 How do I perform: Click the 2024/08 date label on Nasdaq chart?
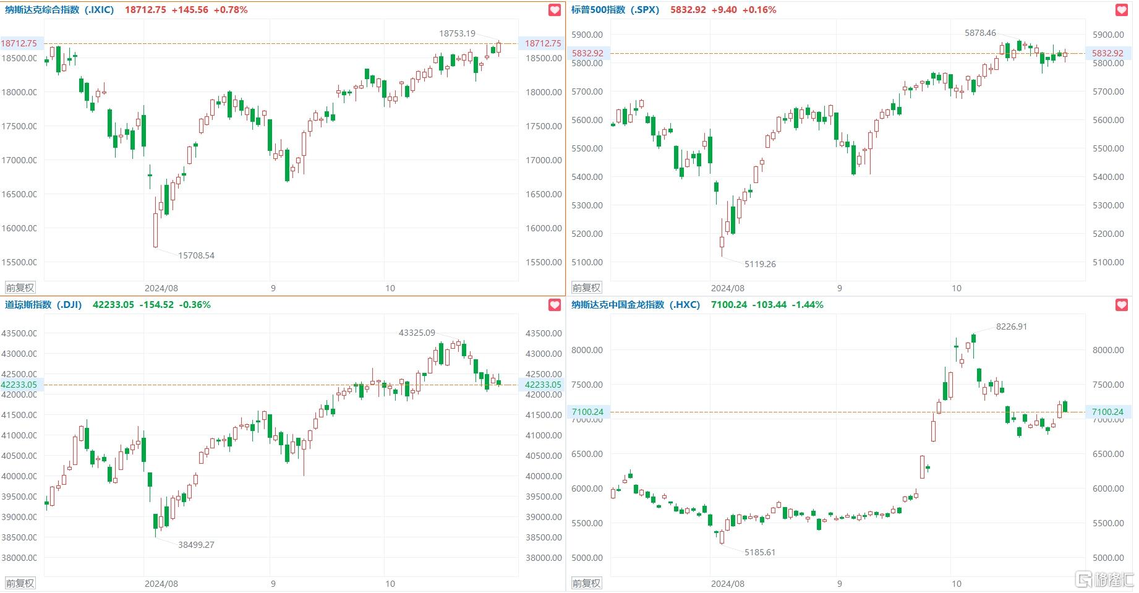tap(161, 288)
